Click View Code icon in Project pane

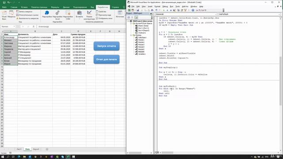(129, 18)
